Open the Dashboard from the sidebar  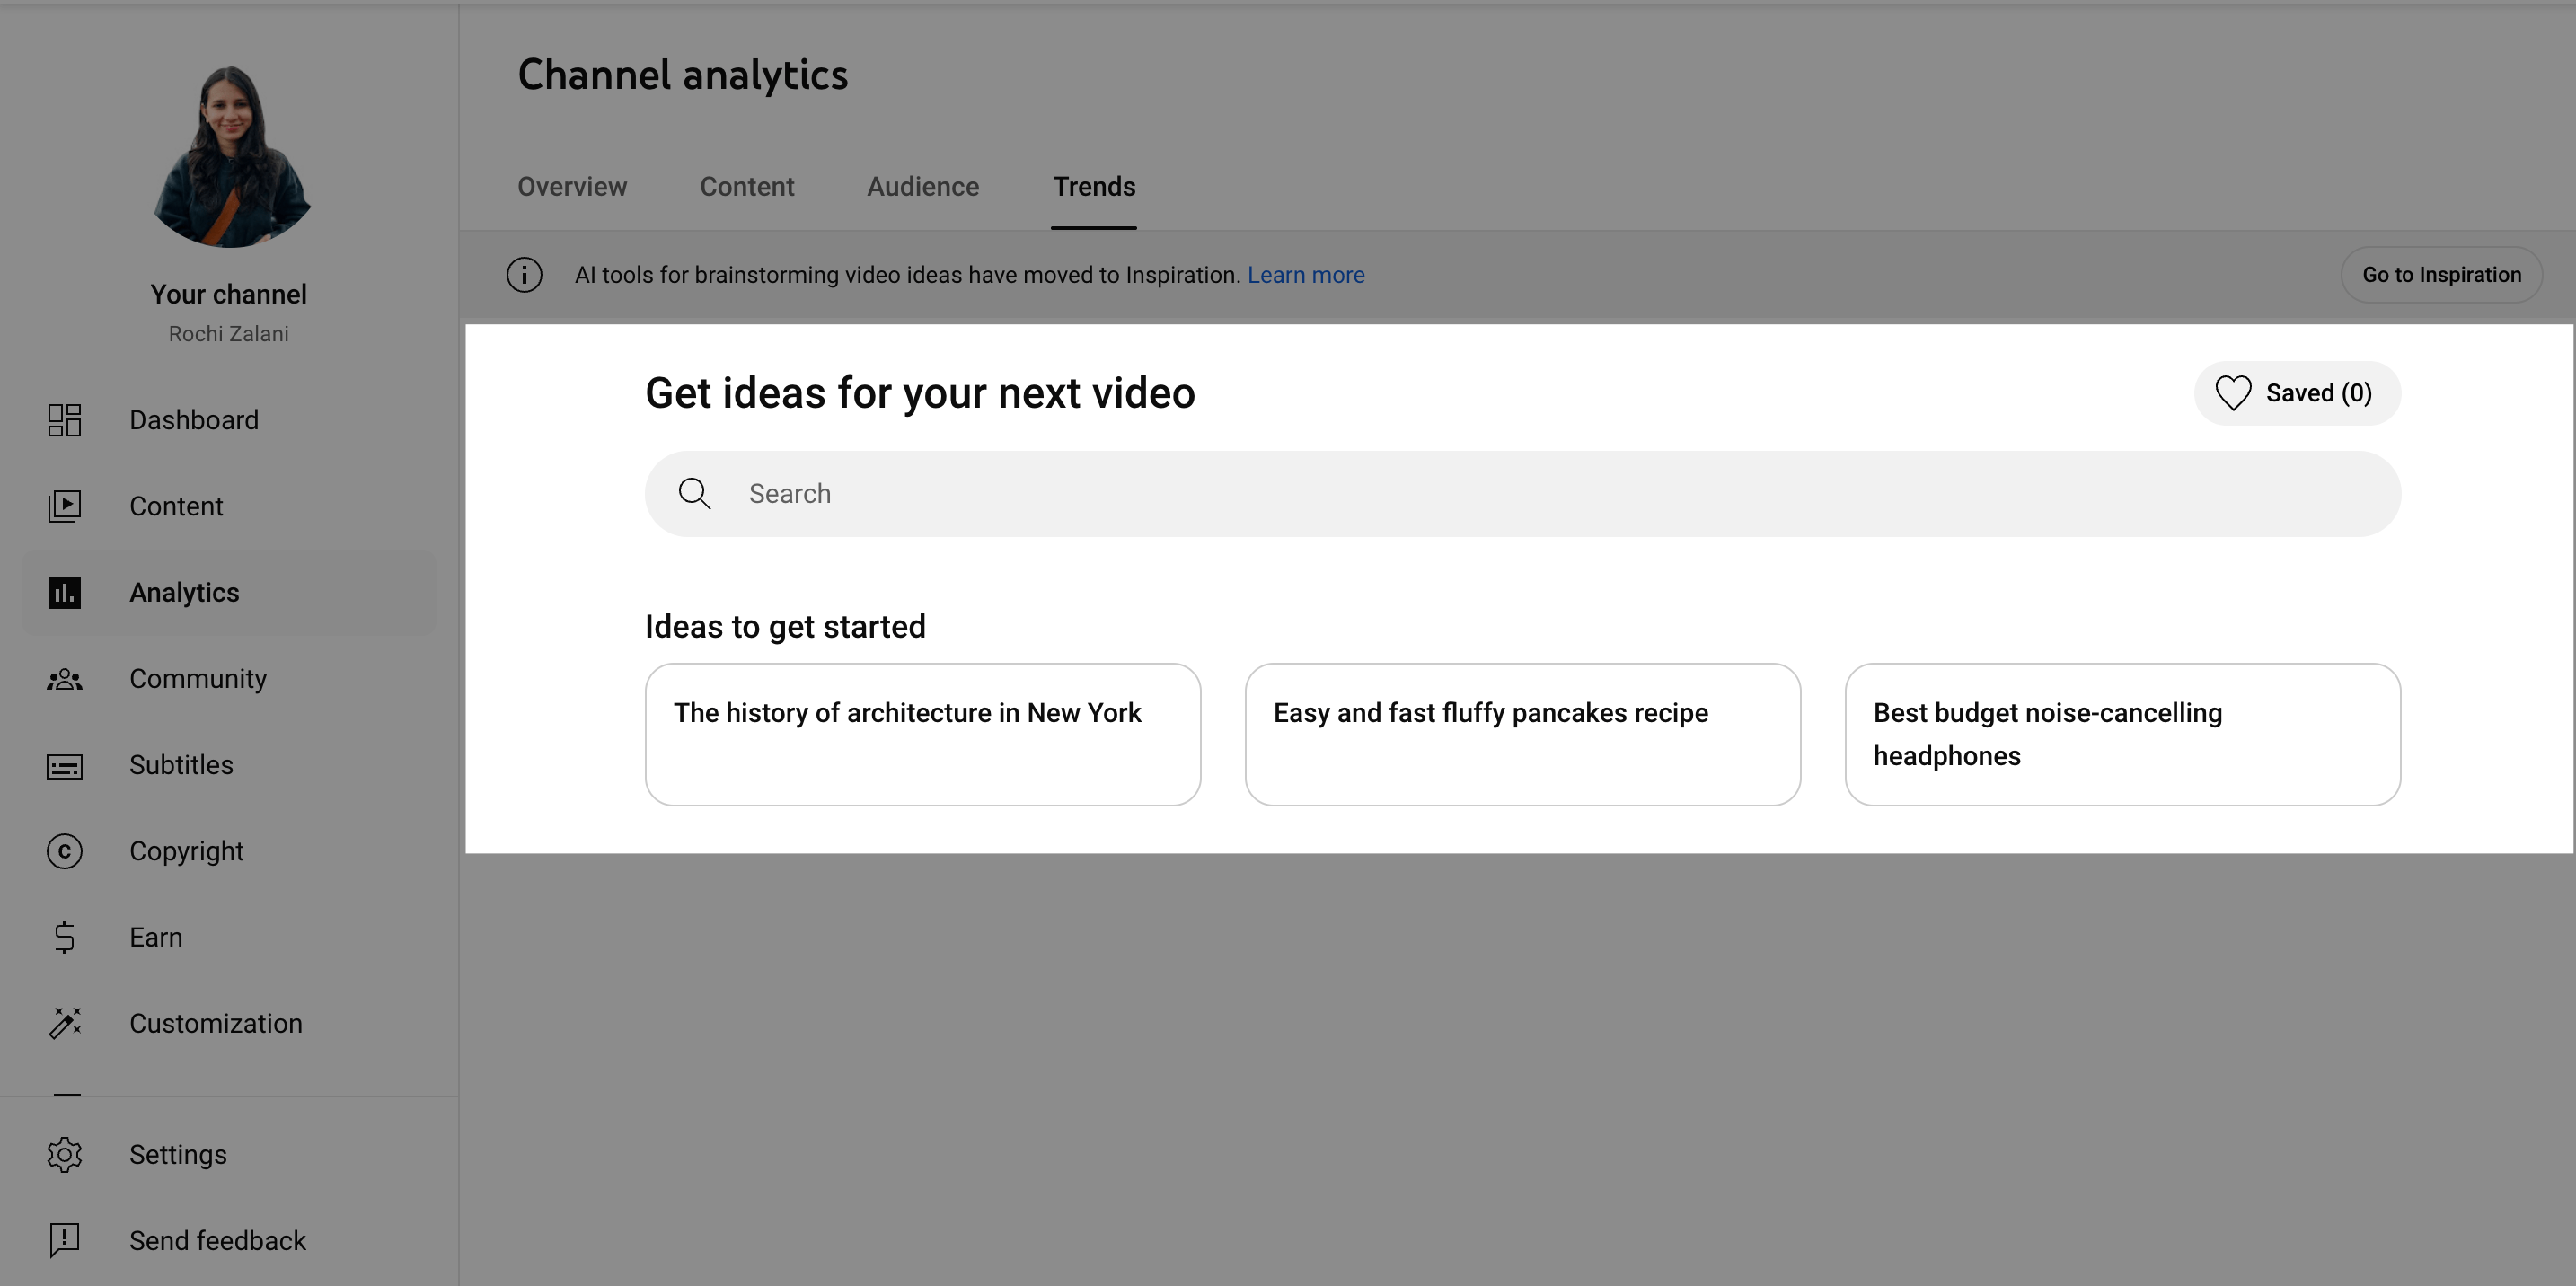(x=64, y=420)
